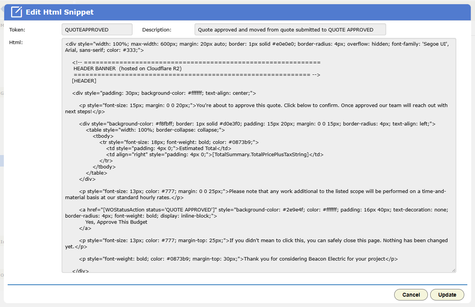The image size is (475, 307).
Task: Click the opening <tbody> tag line
Action: coord(103,136)
